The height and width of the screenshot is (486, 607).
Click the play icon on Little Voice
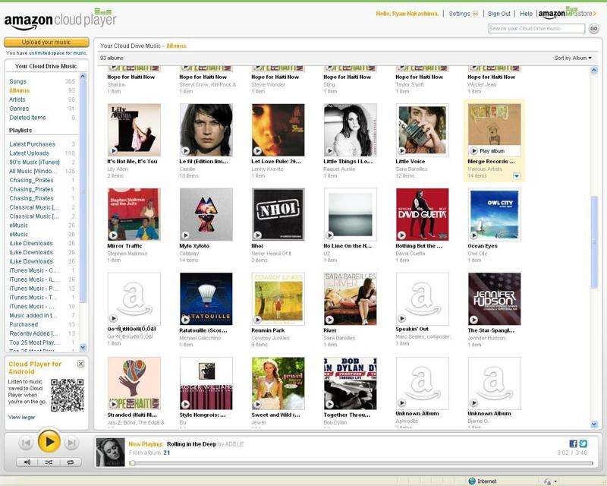tap(401, 151)
